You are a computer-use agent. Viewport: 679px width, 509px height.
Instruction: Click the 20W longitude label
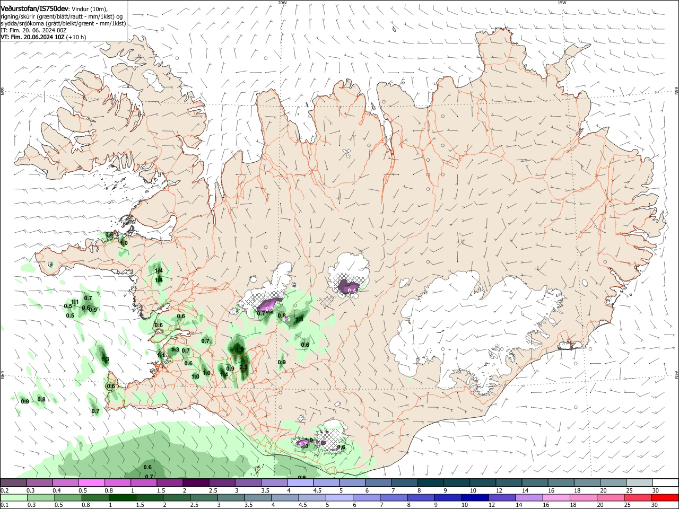coord(282,3)
